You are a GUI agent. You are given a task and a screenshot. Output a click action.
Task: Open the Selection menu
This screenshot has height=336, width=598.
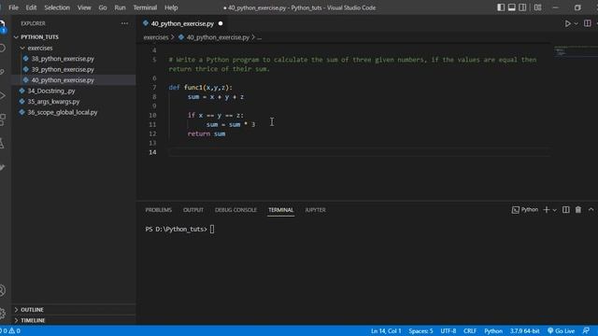pyautogui.click(x=57, y=7)
